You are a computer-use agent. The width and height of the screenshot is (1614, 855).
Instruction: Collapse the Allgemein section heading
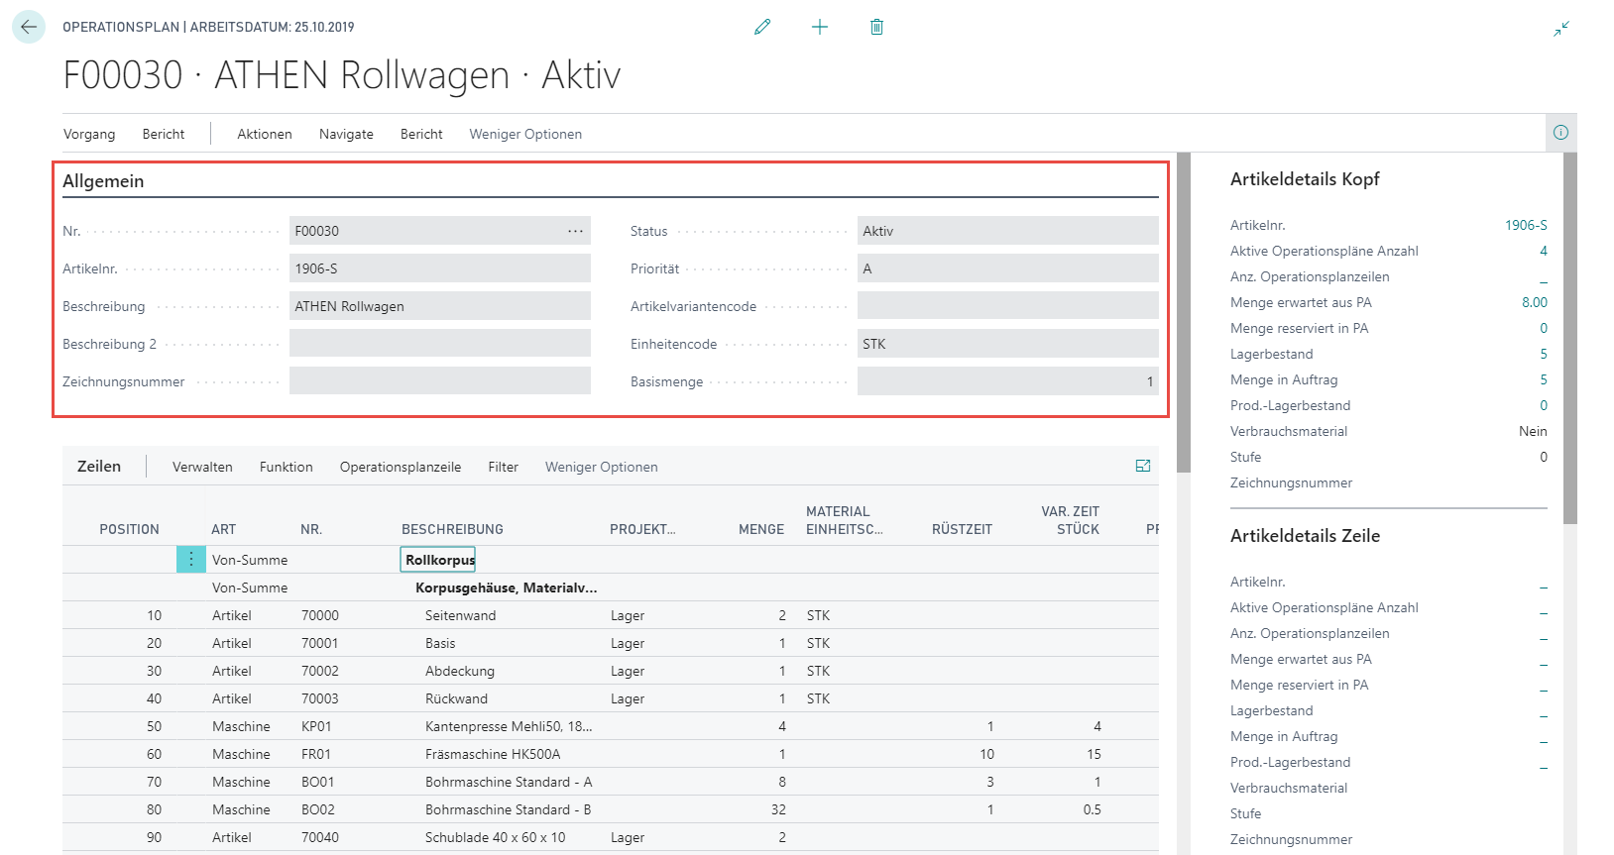(103, 181)
